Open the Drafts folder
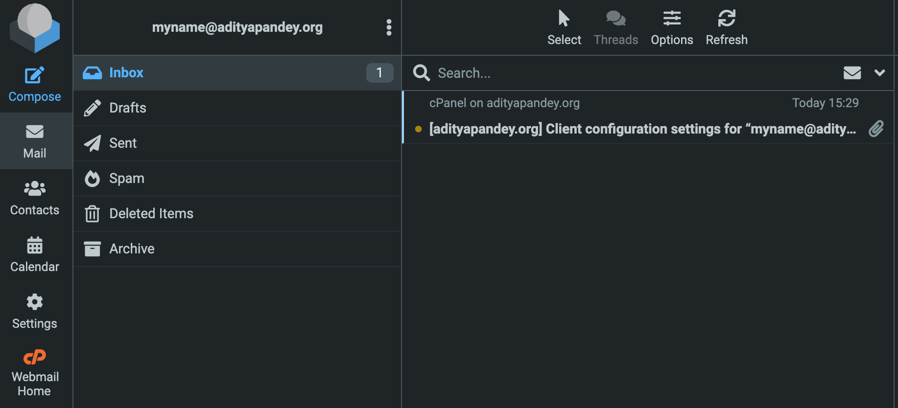Viewport: 898px width, 408px height. click(x=237, y=108)
